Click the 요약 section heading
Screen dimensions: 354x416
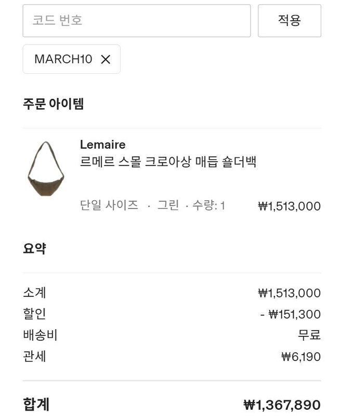pos(34,249)
